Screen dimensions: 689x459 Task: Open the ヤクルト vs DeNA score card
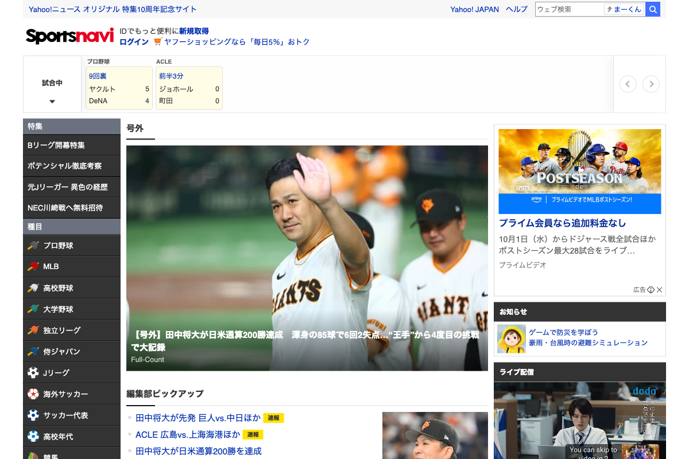click(x=119, y=88)
